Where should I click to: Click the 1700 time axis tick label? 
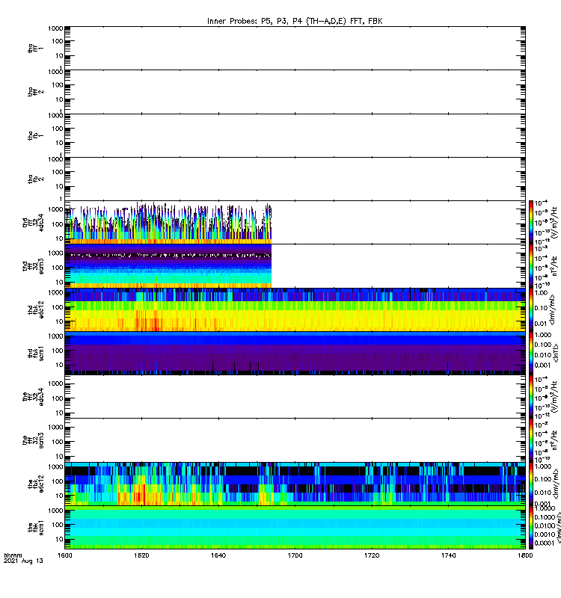[x=295, y=555]
